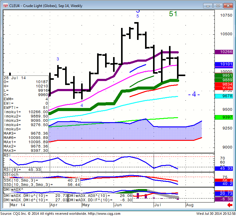Click the Imoku4= 9276.50 value row
Image resolution: width=236 pixels, height=216 pixels.
pyautogui.click(x=26, y=125)
